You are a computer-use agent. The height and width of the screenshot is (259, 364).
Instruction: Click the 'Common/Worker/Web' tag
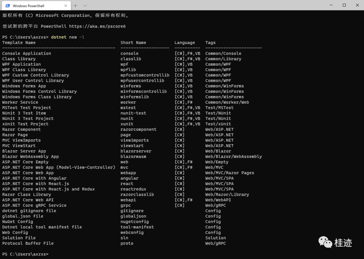(227, 102)
